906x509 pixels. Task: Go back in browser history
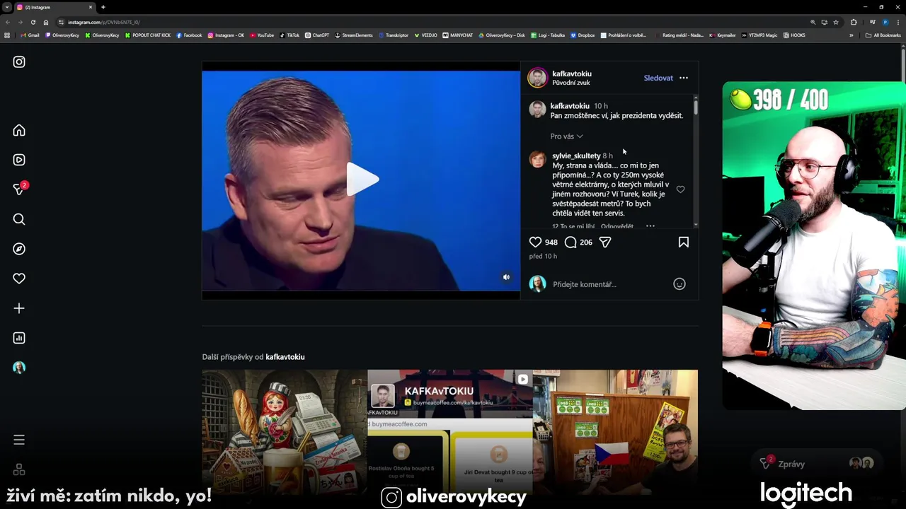(8, 22)
